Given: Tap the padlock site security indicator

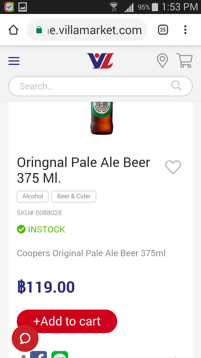Looking at the screenshot, I should [x=39, y=30].
